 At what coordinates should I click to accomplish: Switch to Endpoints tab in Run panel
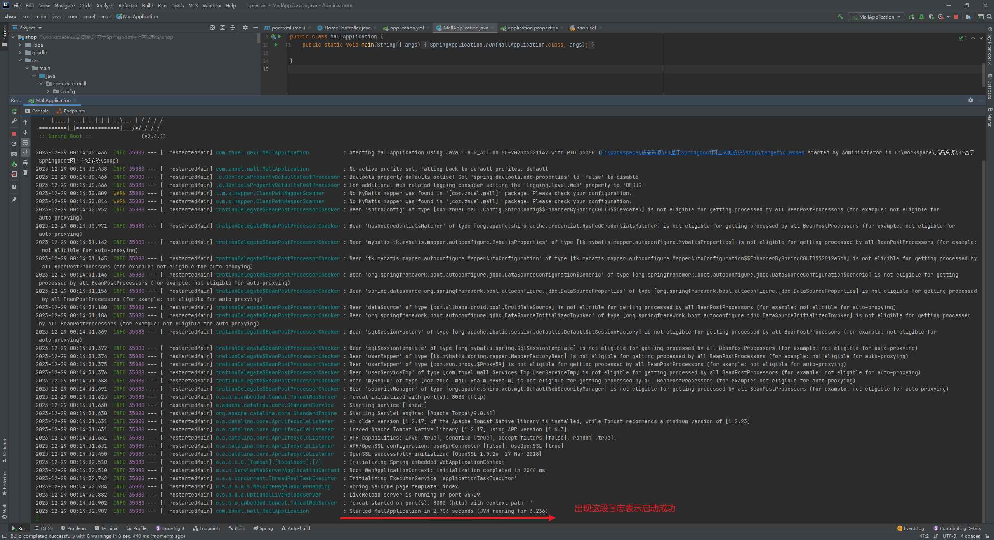pyautogui.click(x=71, y=111)
